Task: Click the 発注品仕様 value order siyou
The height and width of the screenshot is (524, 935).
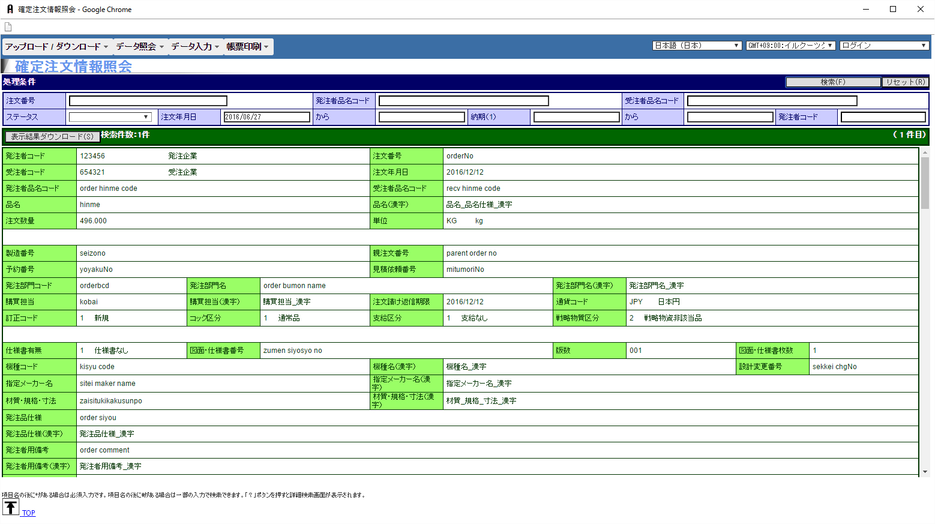Action: coord(98,418)
